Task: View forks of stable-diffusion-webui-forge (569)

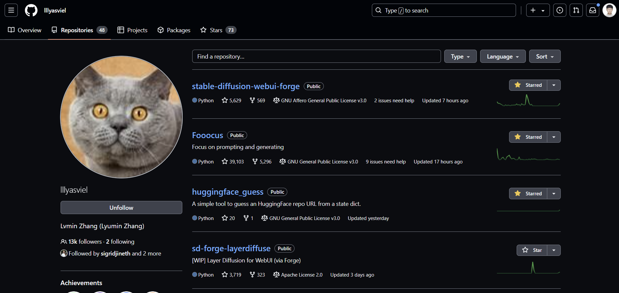Action: [x=257, y=100]
